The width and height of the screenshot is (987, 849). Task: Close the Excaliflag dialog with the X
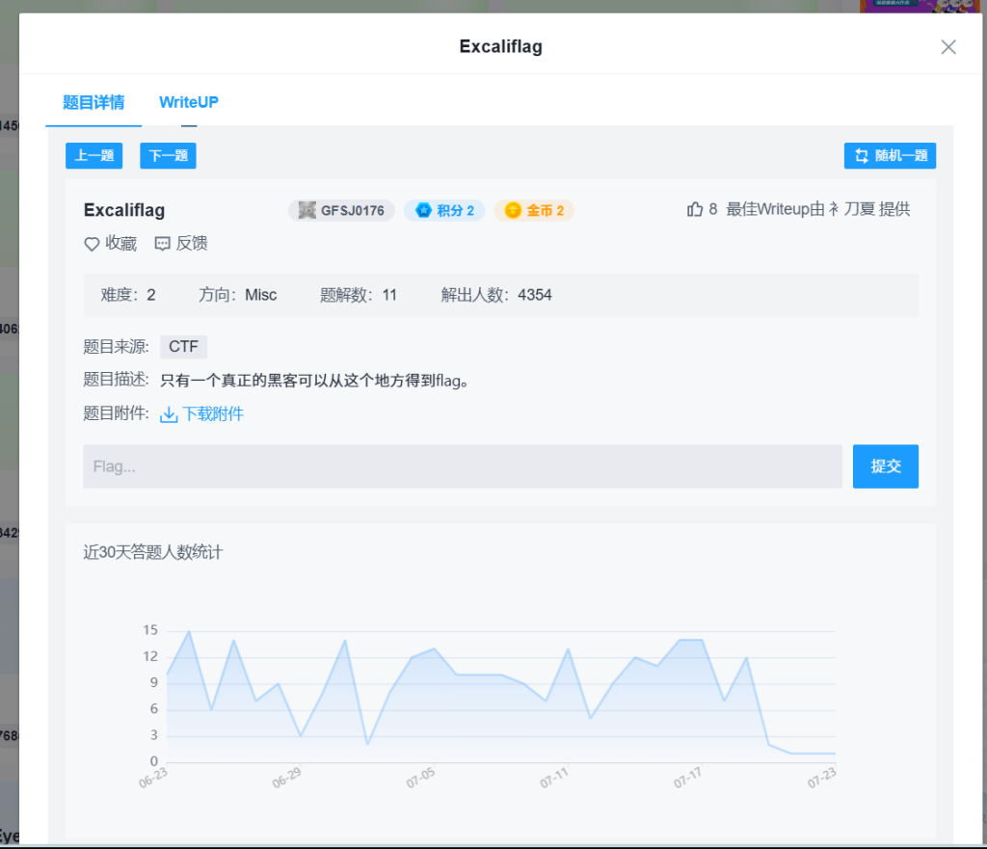coord(948,47)
